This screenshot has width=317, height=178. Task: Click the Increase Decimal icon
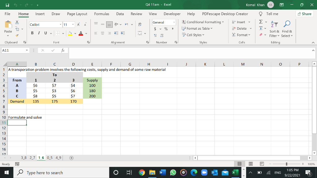tap(155, 35)
